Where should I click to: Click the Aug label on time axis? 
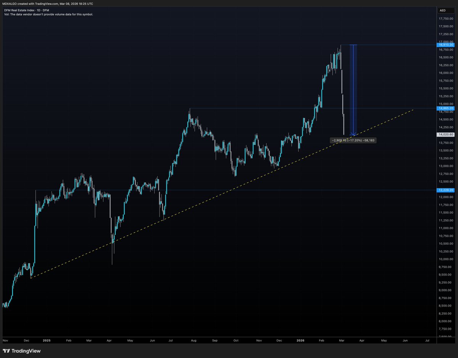pyautogui.click(x=193, y=340)
